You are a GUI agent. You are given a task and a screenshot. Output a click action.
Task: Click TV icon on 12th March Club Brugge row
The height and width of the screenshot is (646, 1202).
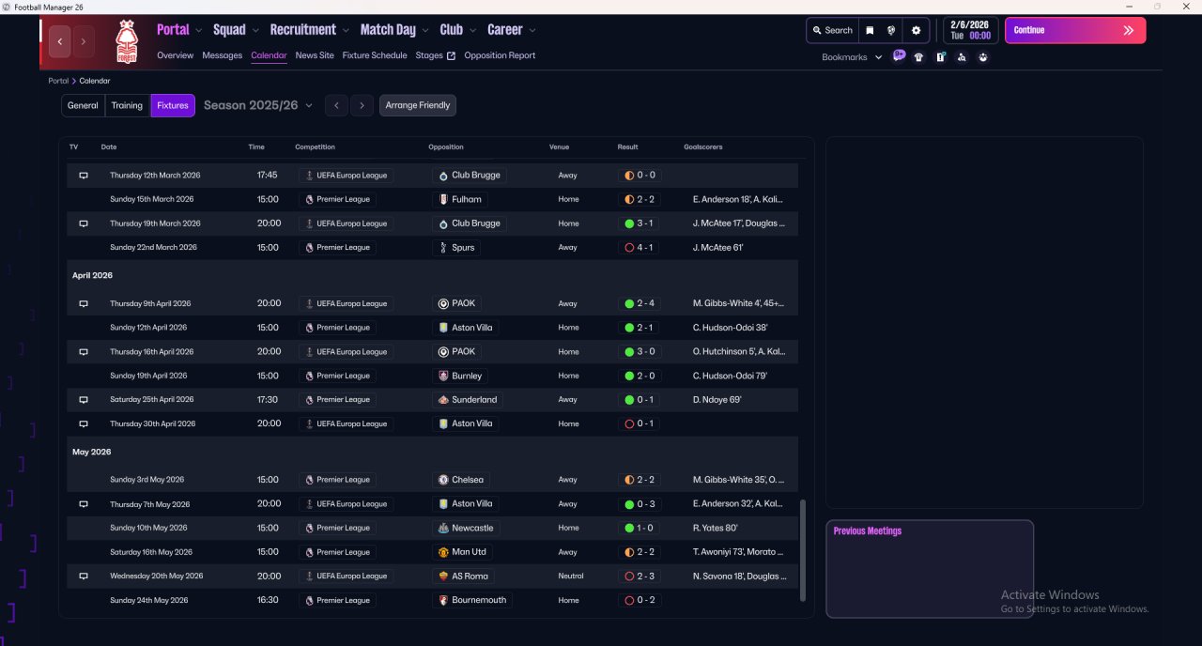click(x=83, y=176)
